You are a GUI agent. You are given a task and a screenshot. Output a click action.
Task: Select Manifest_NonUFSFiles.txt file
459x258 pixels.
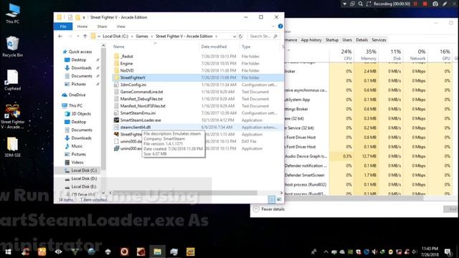pos(143,106)
